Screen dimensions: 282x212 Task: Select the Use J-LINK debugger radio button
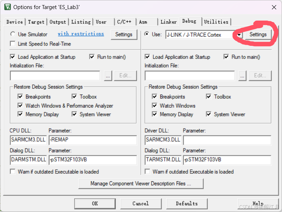pos(147,34)
